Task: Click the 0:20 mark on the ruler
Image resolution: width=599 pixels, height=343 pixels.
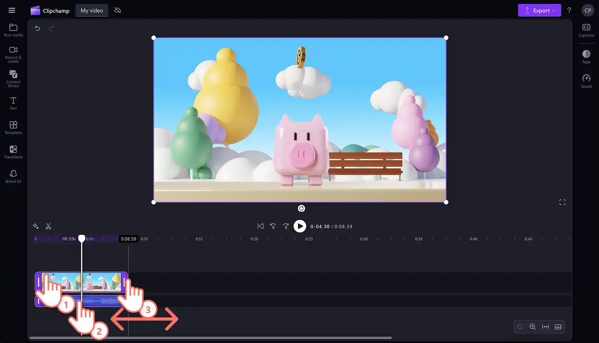Action: [254, 239]
